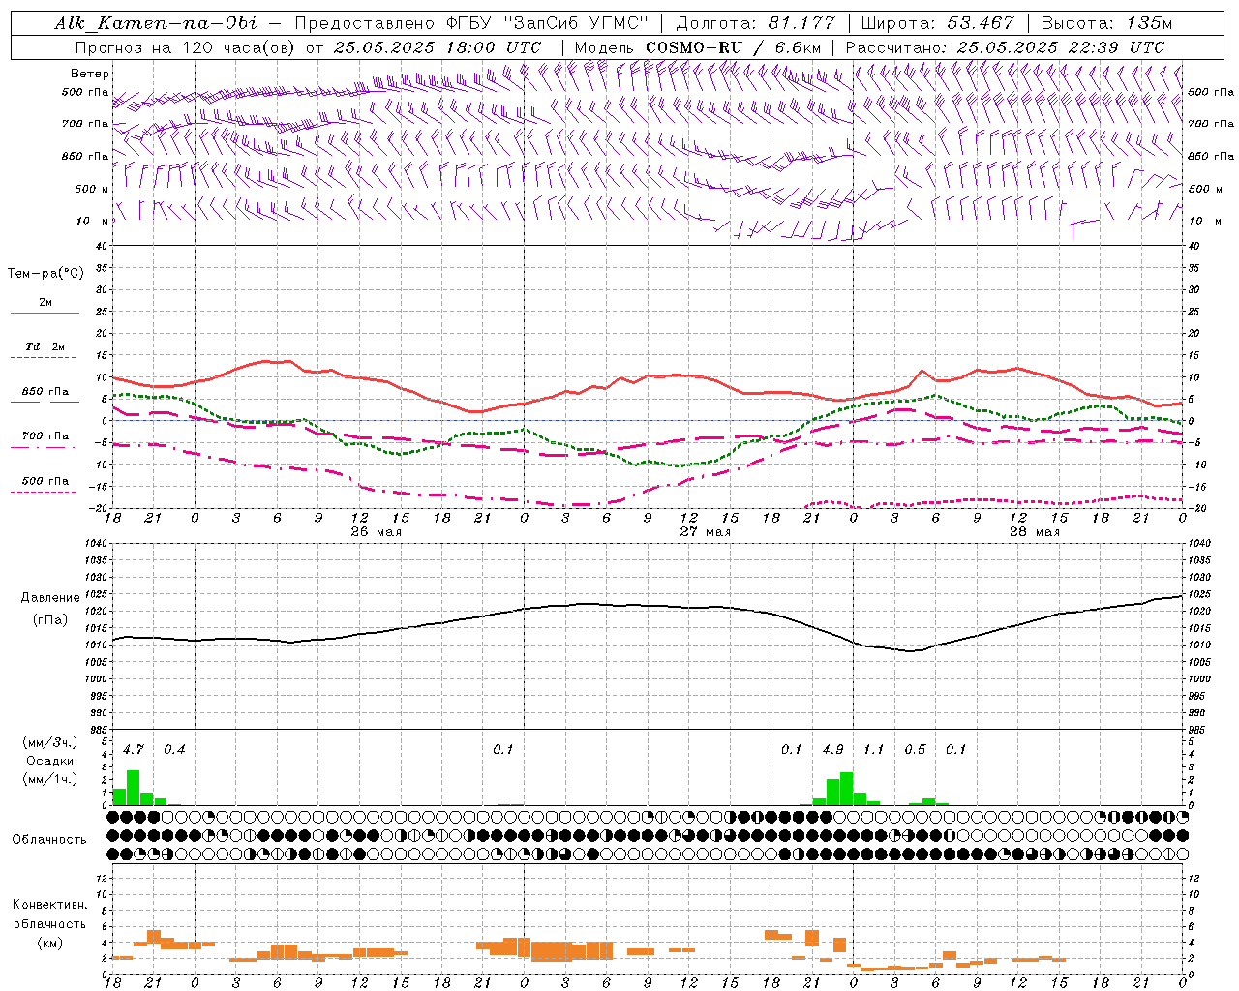The height and width of the screenshot is (991, 1239).
Task: Click the 1.1 precipitation total
Action: pos(873,750)
